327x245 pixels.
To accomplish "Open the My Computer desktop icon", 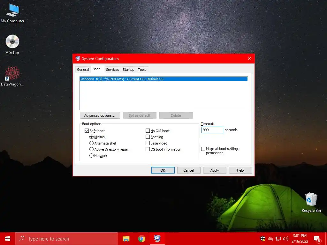I will [12, 13].
